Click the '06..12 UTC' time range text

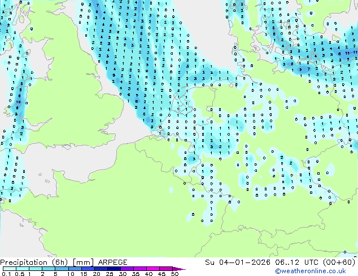296,262
